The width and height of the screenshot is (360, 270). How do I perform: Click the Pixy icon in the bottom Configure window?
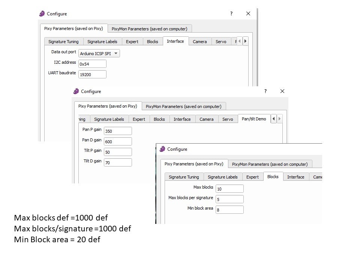tap(162, 149)
